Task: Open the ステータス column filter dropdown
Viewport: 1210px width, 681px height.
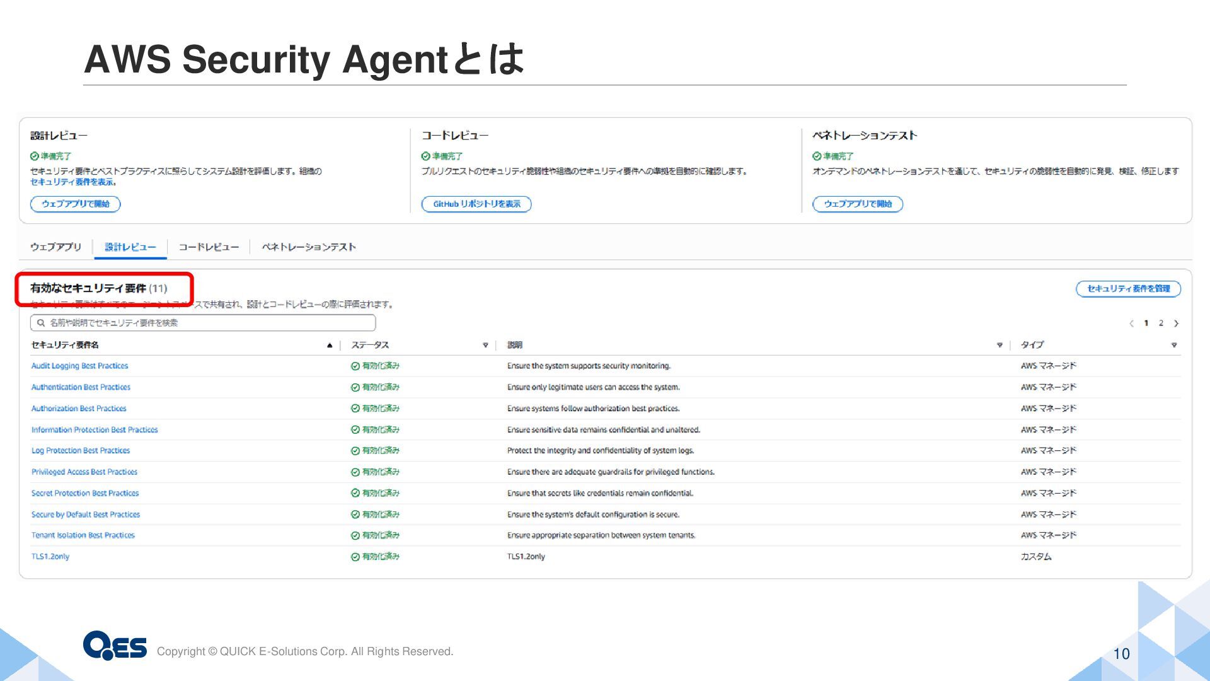Action: pyautogui.click(x=485, y=345)
